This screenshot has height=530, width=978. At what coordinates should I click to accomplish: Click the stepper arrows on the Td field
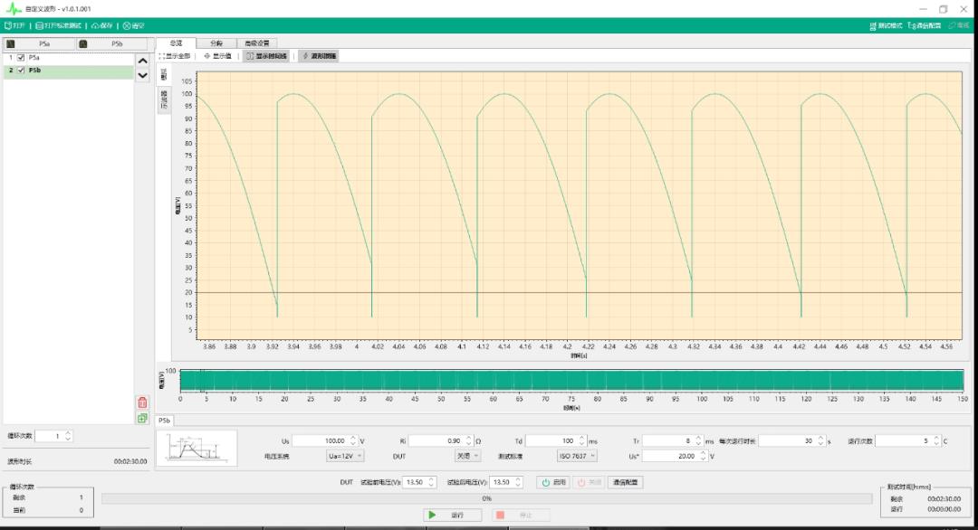coord(582,440)
